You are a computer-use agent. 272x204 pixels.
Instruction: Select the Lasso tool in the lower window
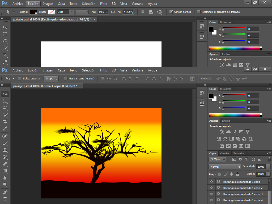pos(5,108)
